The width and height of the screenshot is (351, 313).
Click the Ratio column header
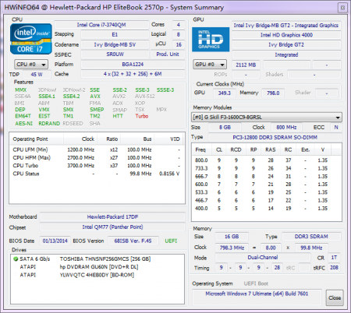(109, 139)
